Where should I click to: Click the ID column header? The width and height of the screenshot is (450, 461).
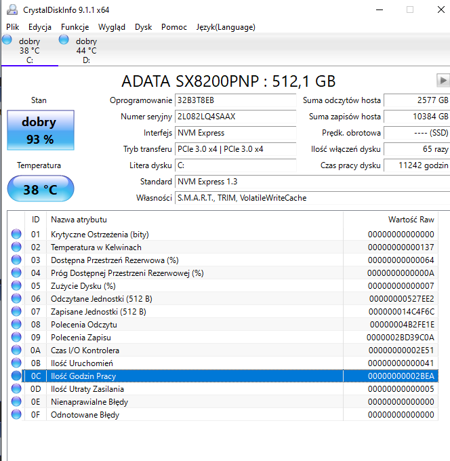coord(35,220)
